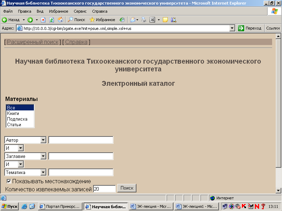Open the Справка link on the page
282x211 pixels.
pyautogui.click(x=76, y=42)
